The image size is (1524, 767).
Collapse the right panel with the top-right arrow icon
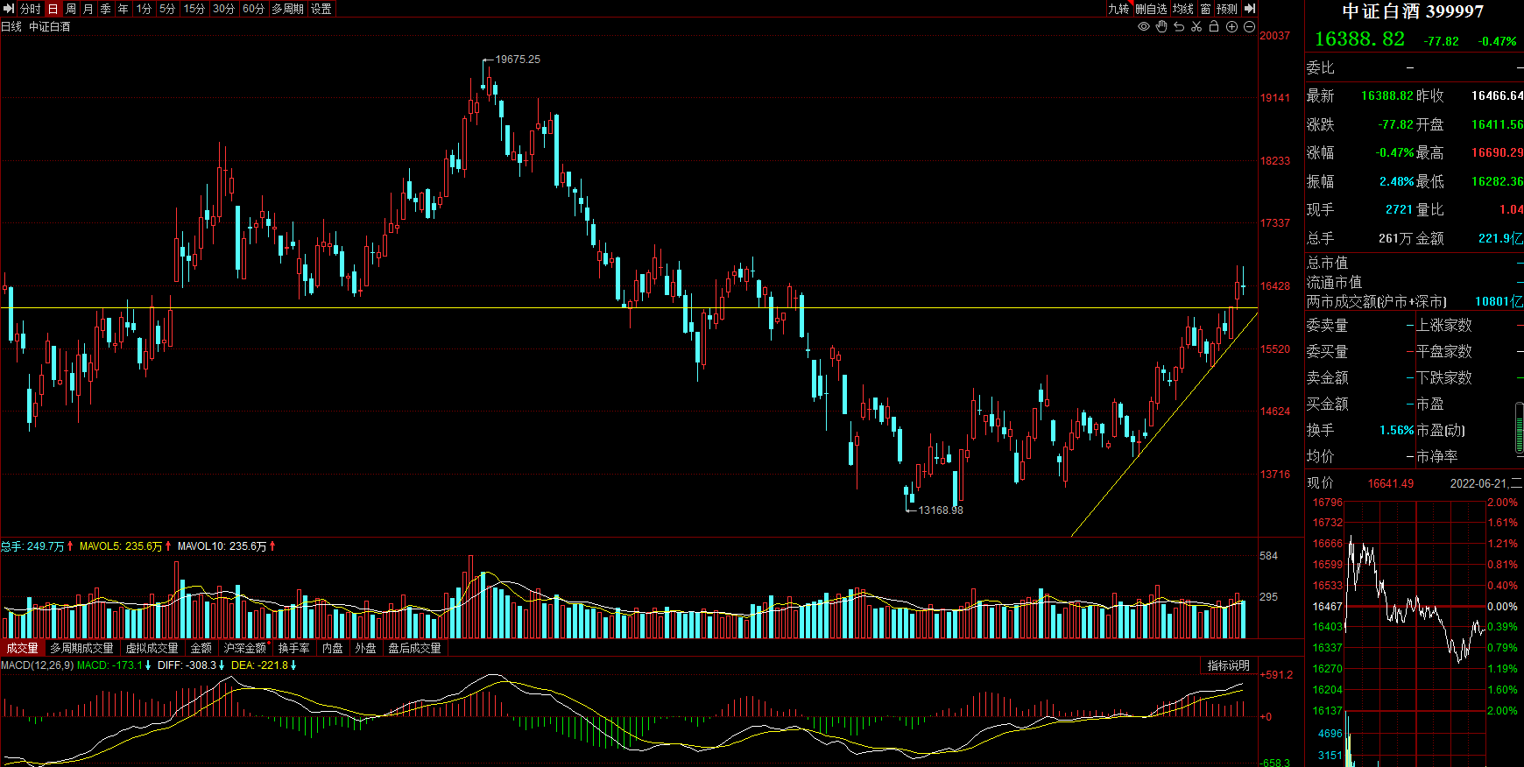[x=1250, y=9]
